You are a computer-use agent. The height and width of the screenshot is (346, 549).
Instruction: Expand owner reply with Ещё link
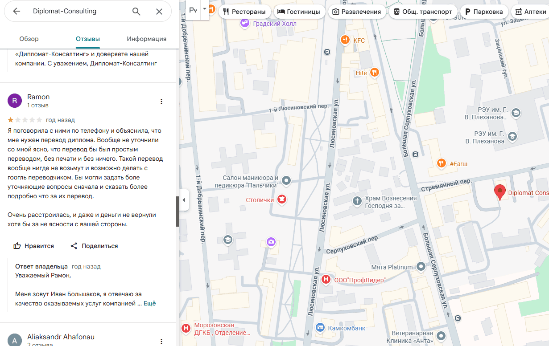pos(149,303)
